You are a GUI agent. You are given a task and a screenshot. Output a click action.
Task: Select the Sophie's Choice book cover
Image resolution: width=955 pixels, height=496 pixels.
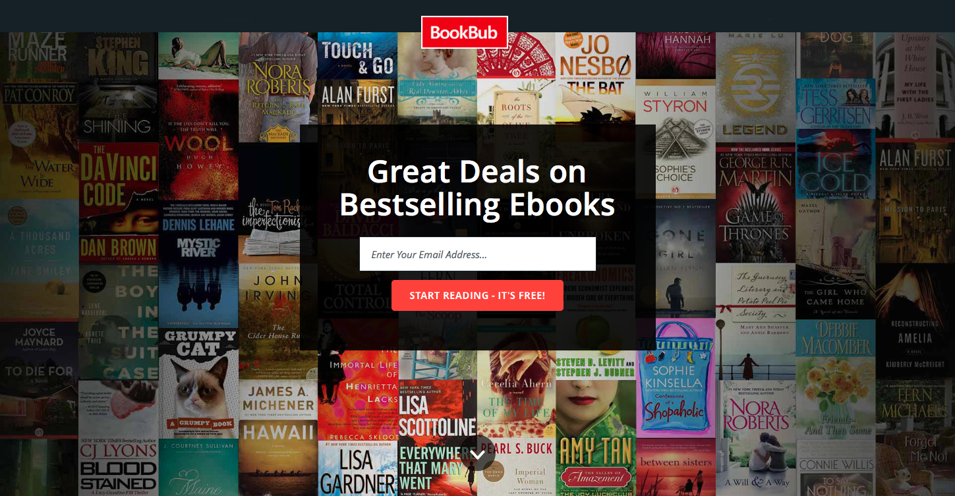pos(676,139)
